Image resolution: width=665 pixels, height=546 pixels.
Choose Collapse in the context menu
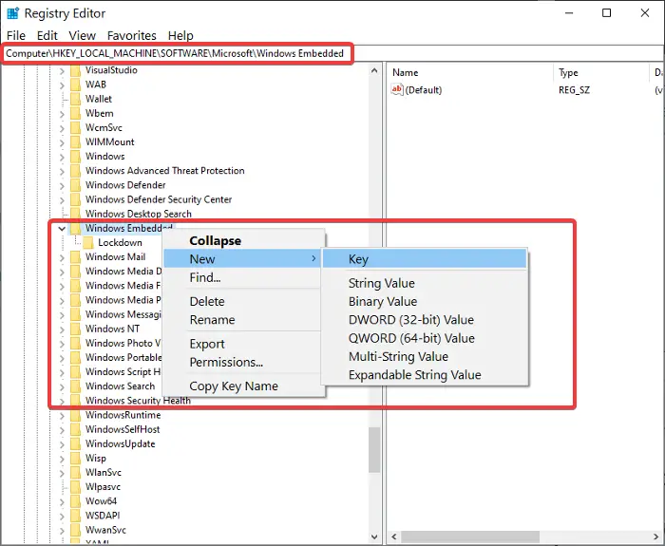(244, 240)
